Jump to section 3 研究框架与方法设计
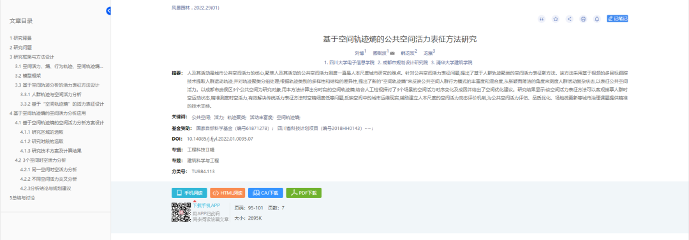 (32, 57)
